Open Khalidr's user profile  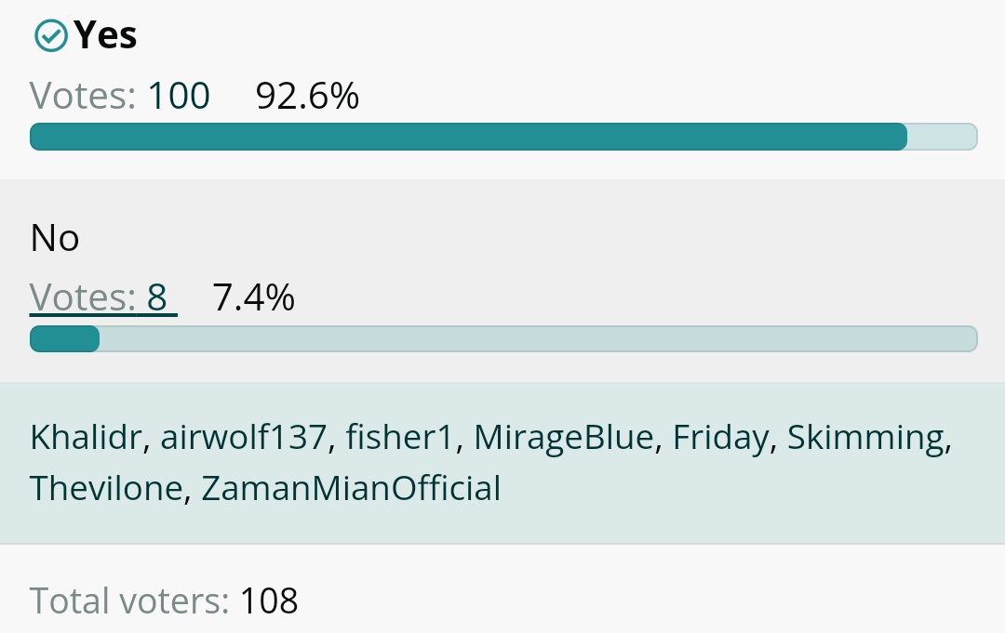[86, 438]
